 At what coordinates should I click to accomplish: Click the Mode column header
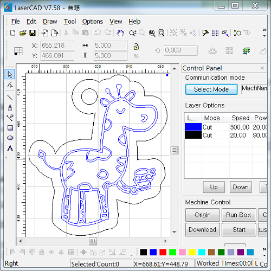(x=215, y=118)
